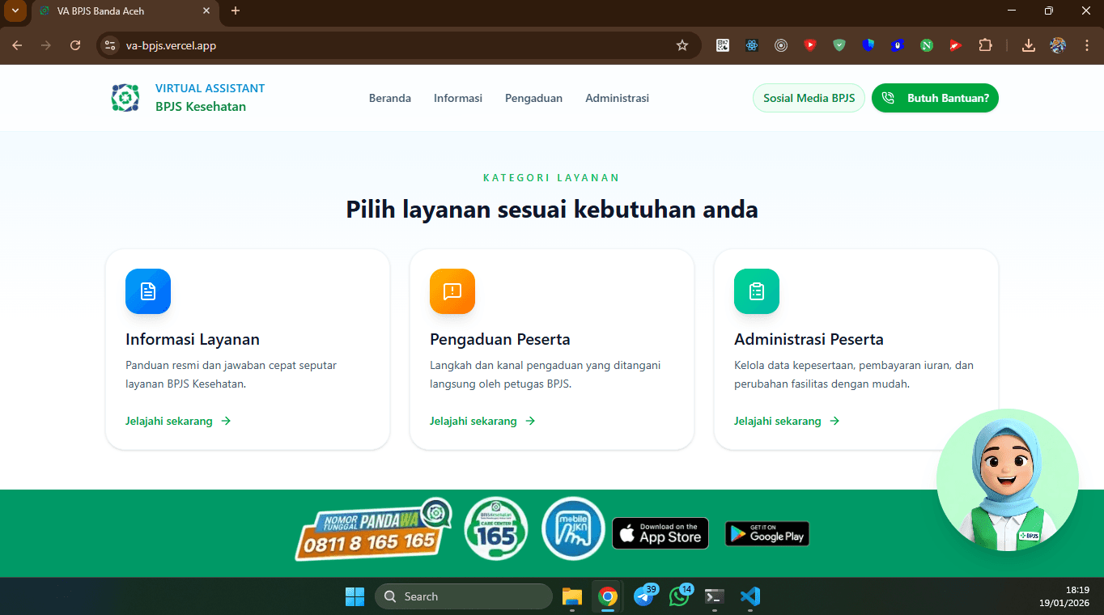Open the Mobile JKN badge in footer

573,528
